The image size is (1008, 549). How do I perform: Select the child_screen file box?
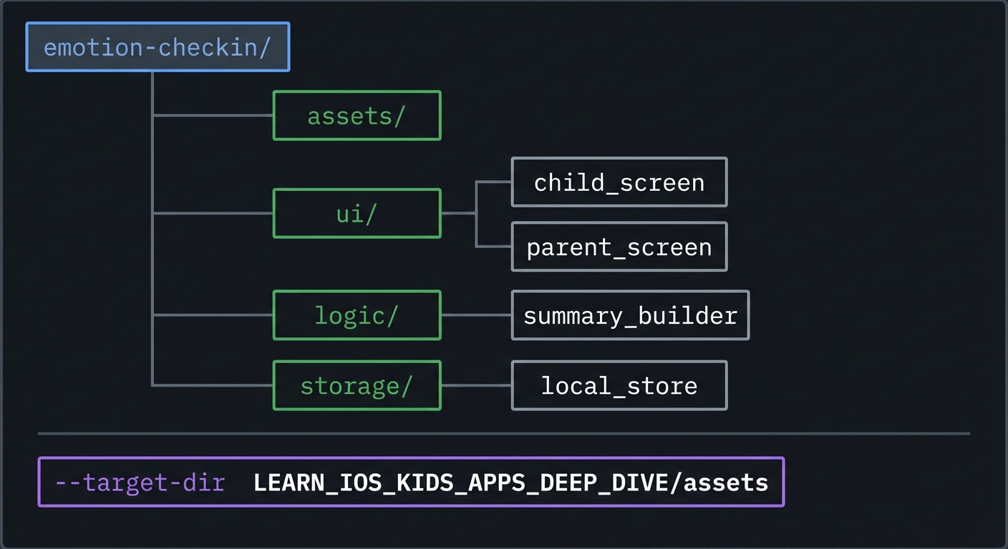coord(619,182)
